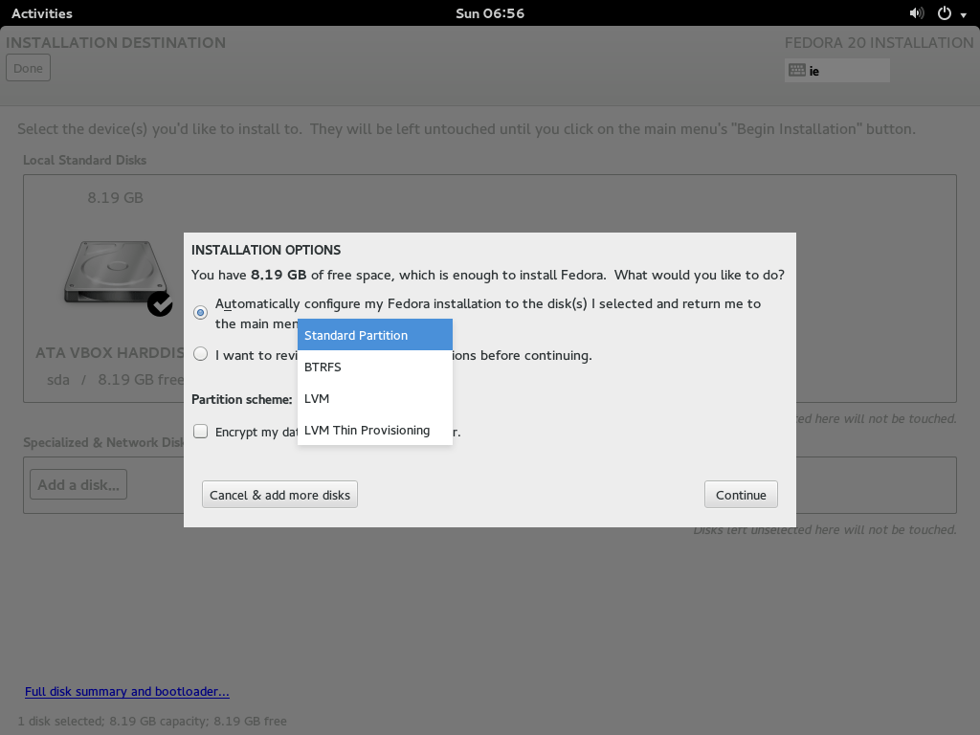Viewport: 980px width, 735px height.
Task: Select the ATA VBOX hard disk icon
Action: 116,273
